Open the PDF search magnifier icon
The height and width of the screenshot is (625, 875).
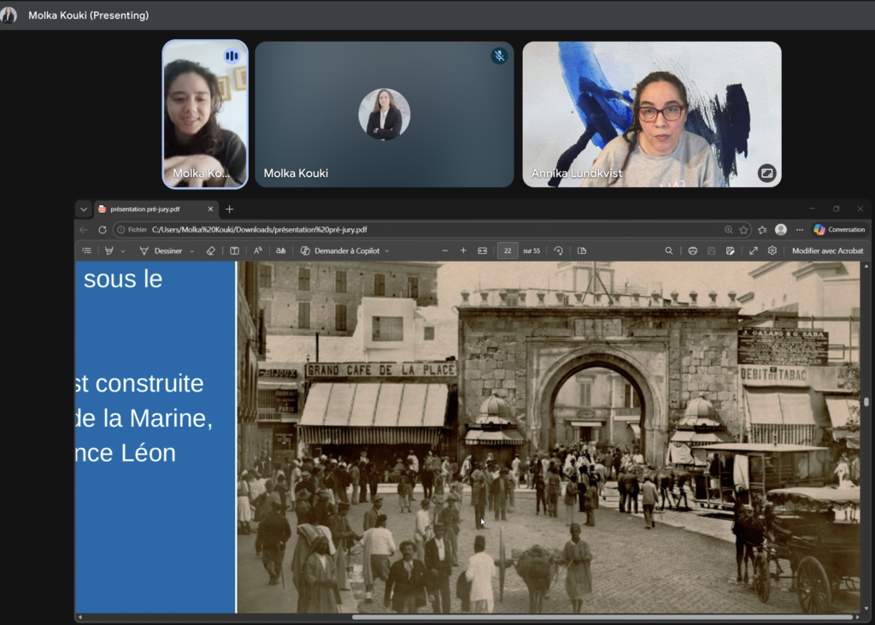pos(669,251)
